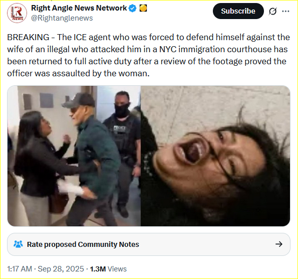The width and height of the screenshot is (298, 279).
Task: Click the word BREAKING in the post
Action: click(x=29, y=37)
